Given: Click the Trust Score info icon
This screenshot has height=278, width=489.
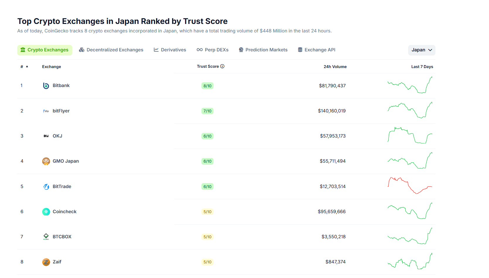Looking at the screenshot, I should pos(222,66).
